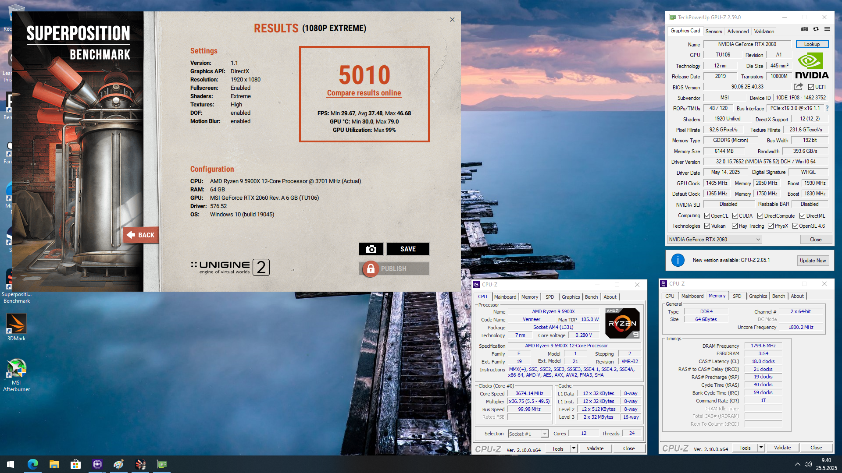Click the GPU-Z taskbar icon
842x473 pixels.
point(162,464)
